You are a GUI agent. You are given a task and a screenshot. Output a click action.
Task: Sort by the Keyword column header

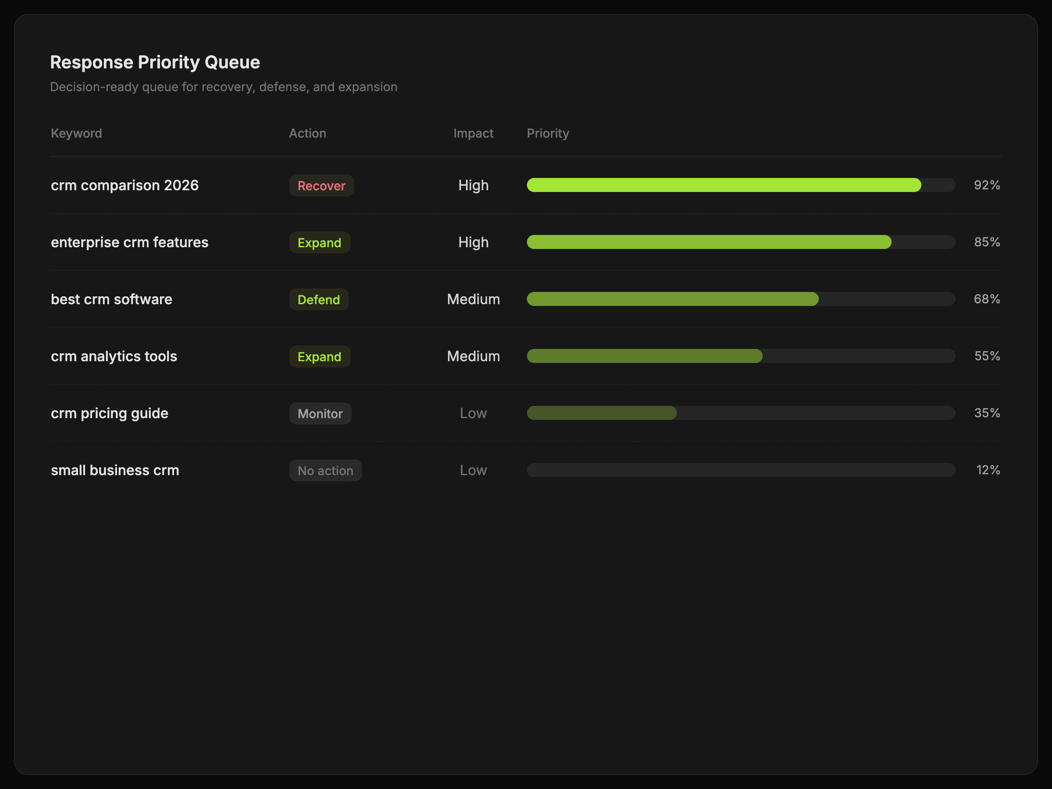pyautogui.click(x=76, y=133)
